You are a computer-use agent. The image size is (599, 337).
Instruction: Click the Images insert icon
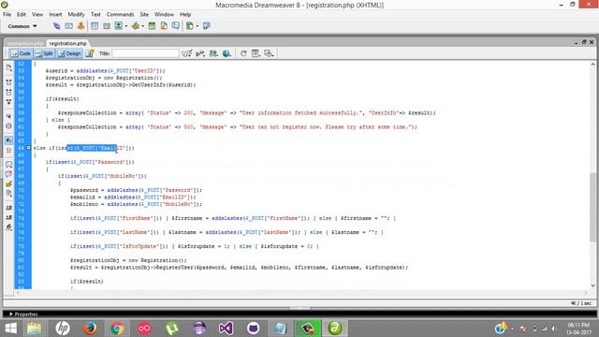coord(119,26)
